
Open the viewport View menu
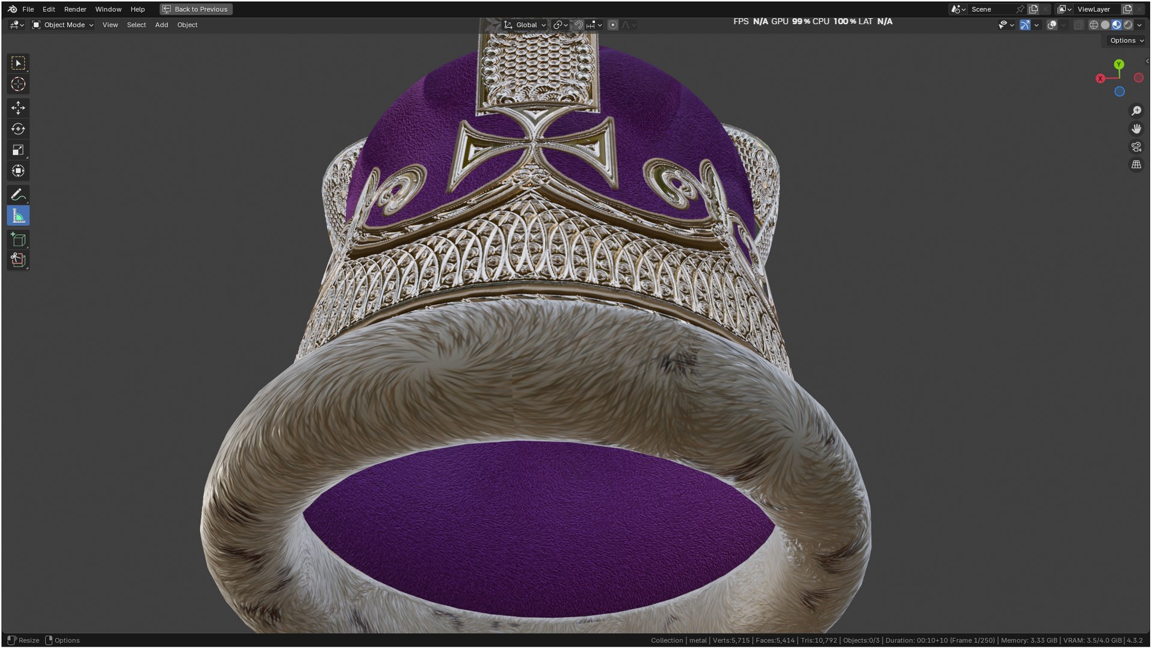click(x=110, y=25)
